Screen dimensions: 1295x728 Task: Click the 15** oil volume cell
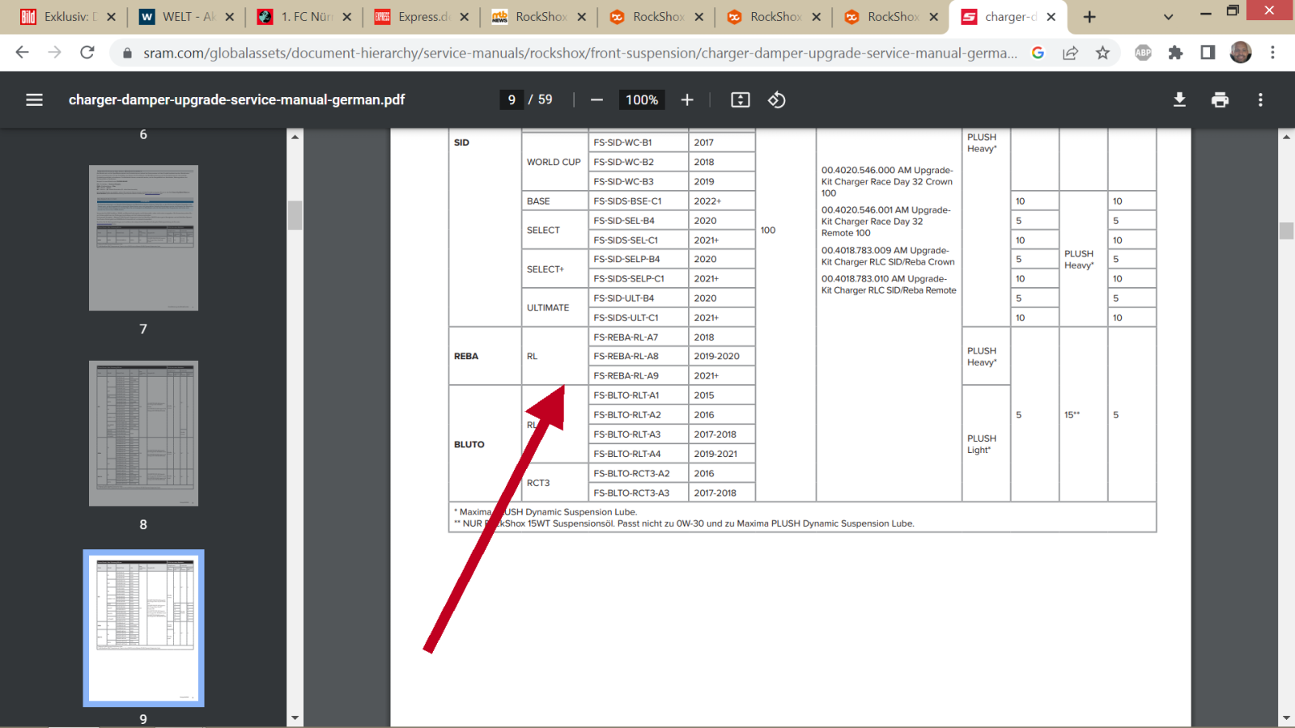(x=1083, y=415)
